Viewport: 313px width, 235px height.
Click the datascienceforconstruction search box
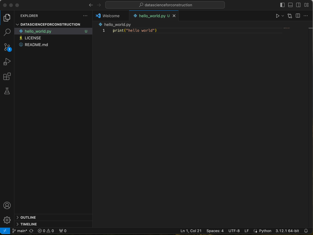[165, 5]
